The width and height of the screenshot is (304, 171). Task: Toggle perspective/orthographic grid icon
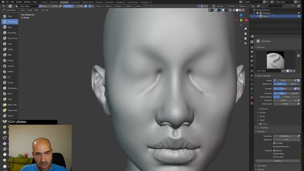(246, 43)
